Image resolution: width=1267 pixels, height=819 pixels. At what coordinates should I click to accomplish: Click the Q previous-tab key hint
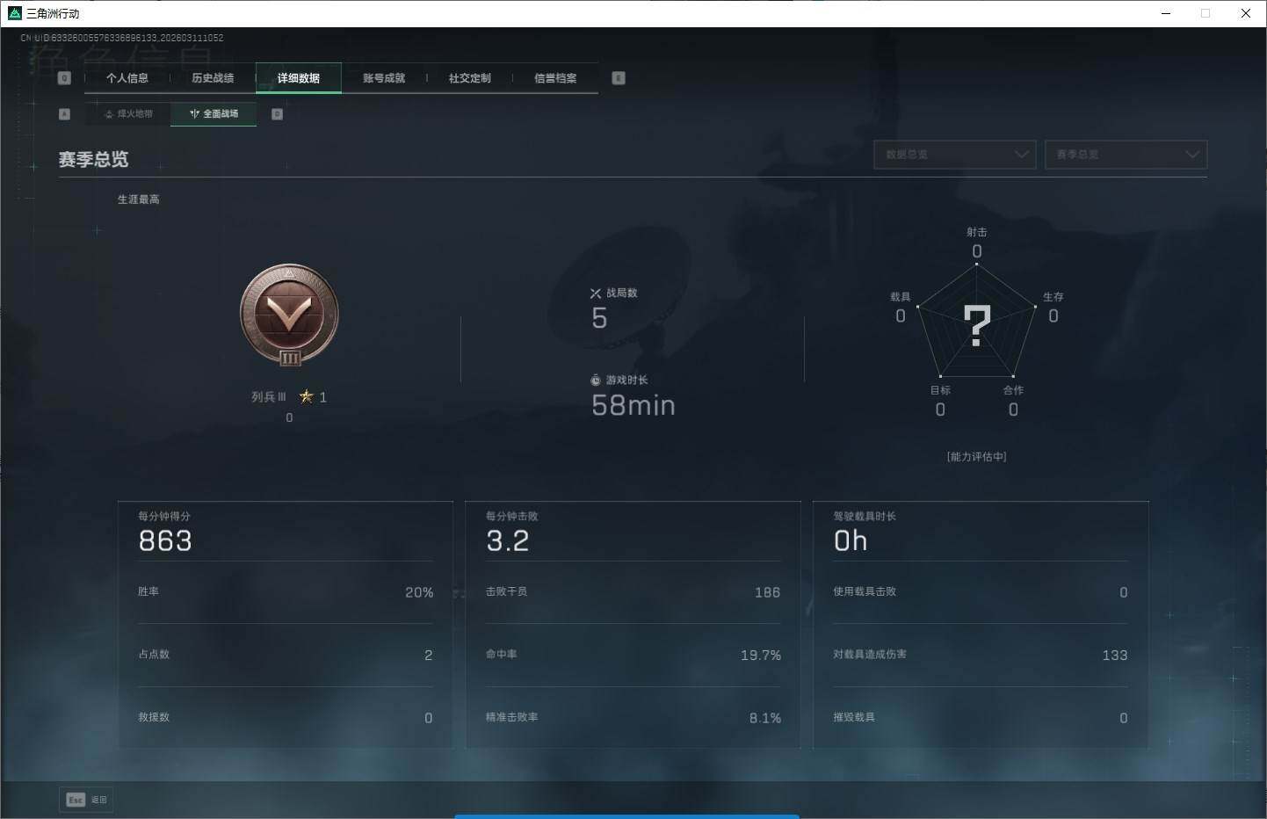pyautogui.click(x=64, y=78)
